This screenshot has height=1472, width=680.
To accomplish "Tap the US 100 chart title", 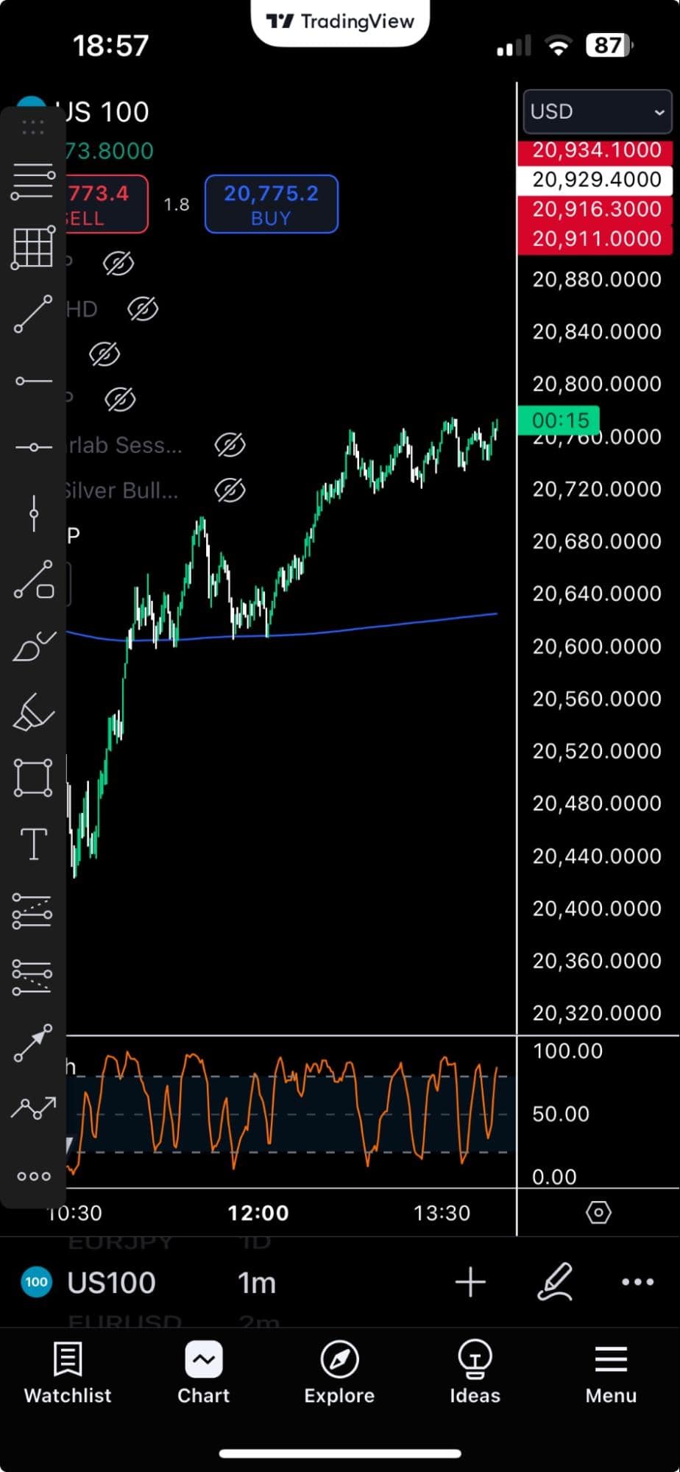I will pos(102,112).
